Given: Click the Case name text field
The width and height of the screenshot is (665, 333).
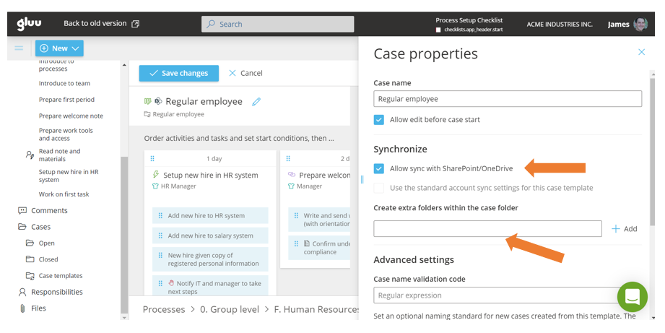Looking at the screenshot, I should pyautogui.click(x=507, y=99).
